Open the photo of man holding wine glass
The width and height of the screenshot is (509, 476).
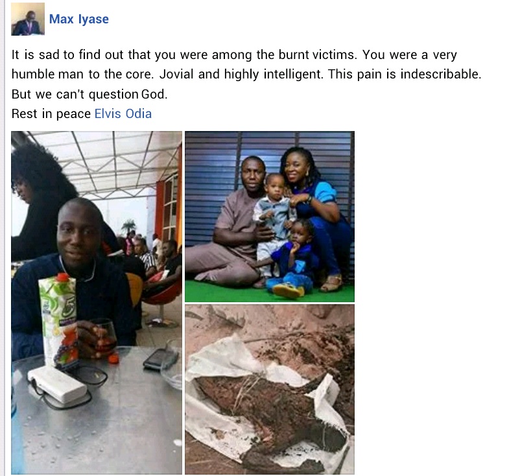97,303
